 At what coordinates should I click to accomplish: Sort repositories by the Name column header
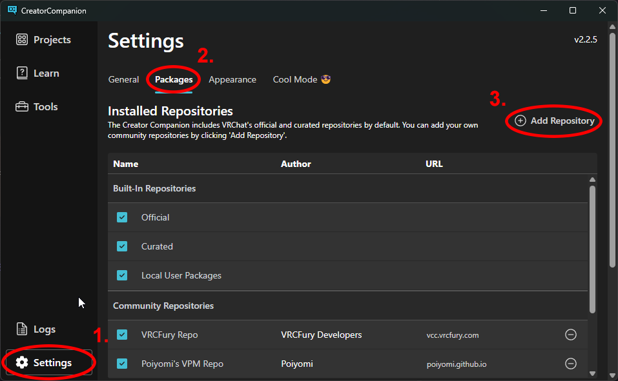[x=126, y=164]
